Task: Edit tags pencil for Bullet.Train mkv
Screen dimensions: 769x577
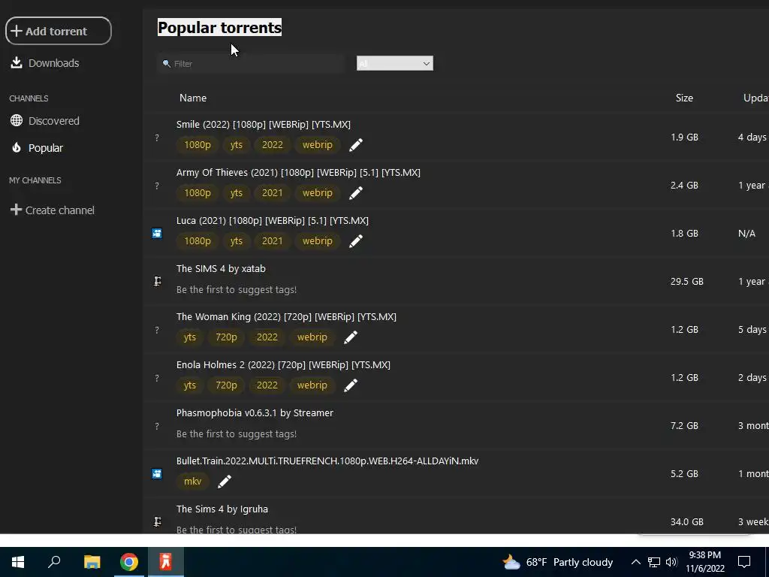Action: (x=225, y=482)
